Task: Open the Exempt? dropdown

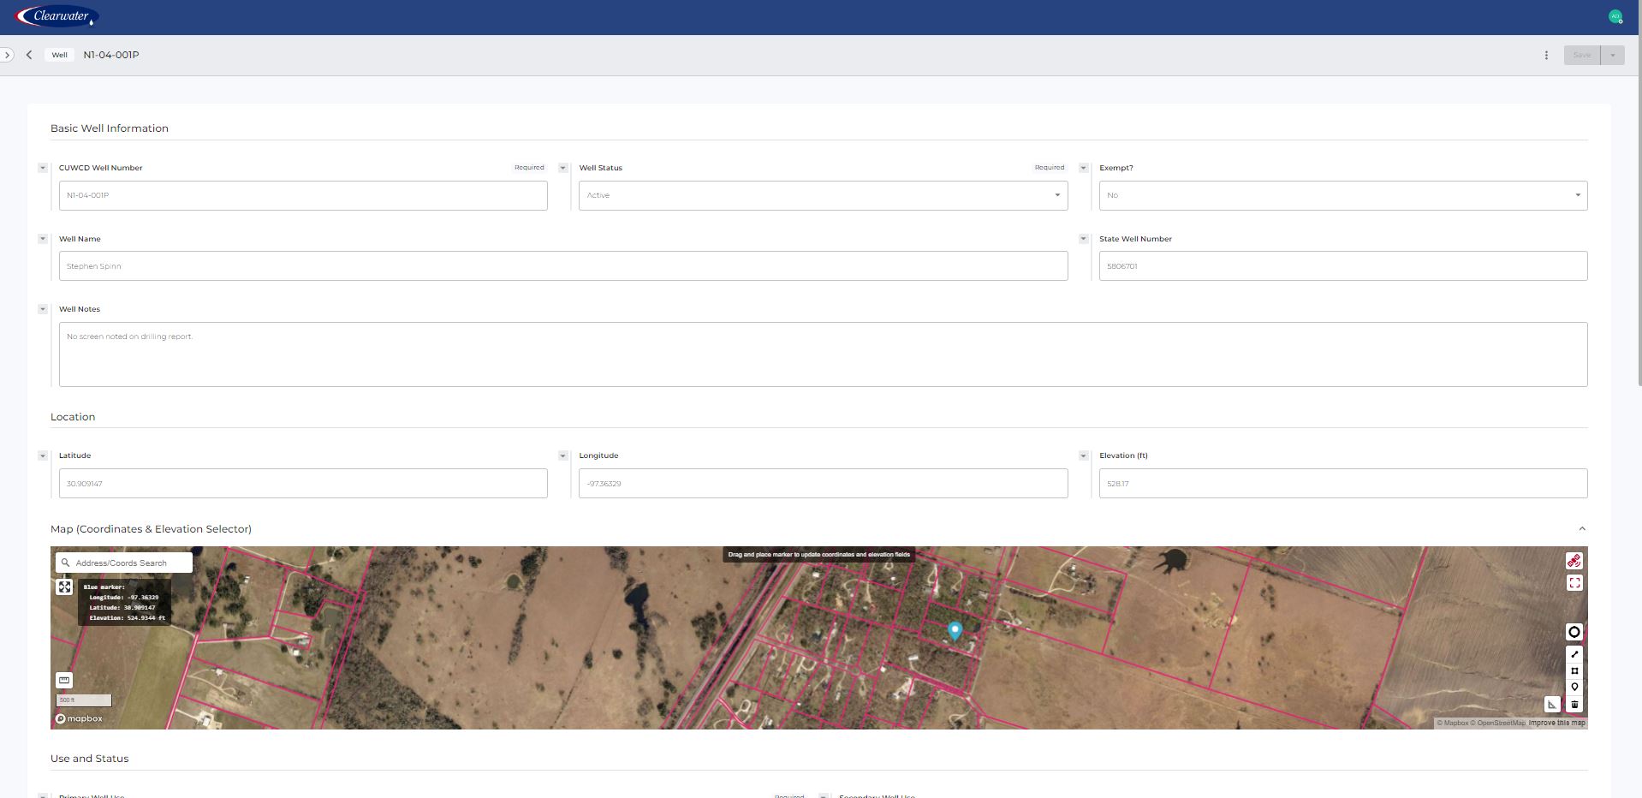Action: [1342, 195]
